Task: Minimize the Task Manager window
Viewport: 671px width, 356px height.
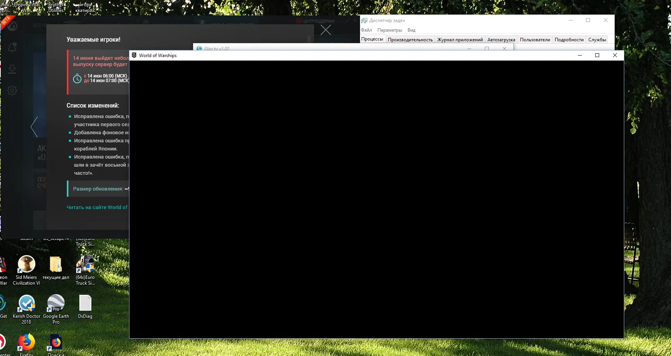Action: (x=571, y=20)
